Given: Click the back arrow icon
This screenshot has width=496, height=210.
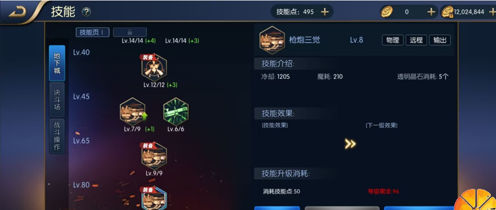Looking at the screenshot, I should pos(18,12).
